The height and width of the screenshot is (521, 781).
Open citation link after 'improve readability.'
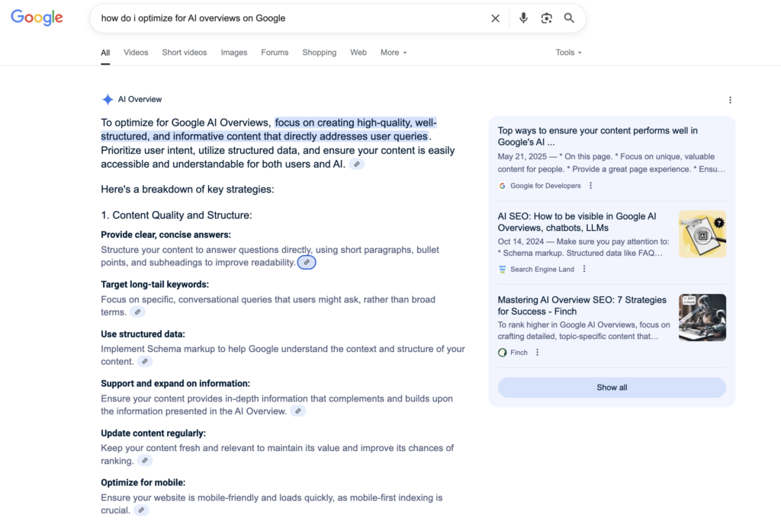(x=307, y=262)
